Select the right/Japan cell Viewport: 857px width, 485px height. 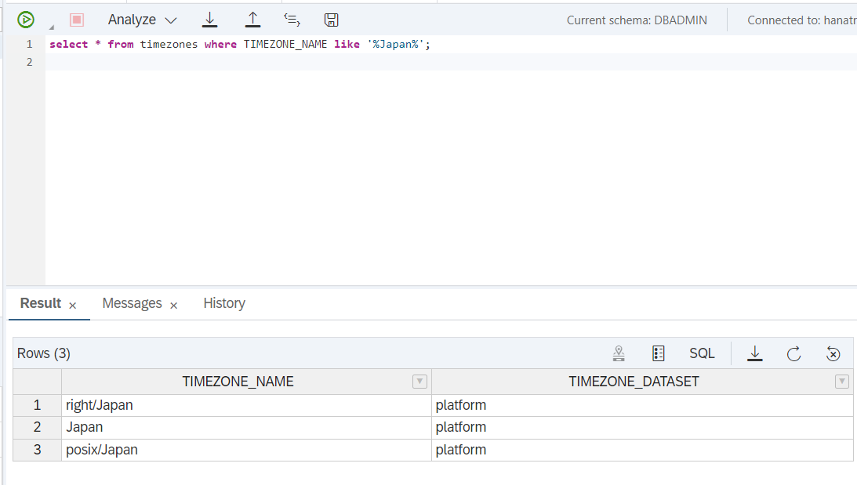pyautogui.click(x=246, y=405)
